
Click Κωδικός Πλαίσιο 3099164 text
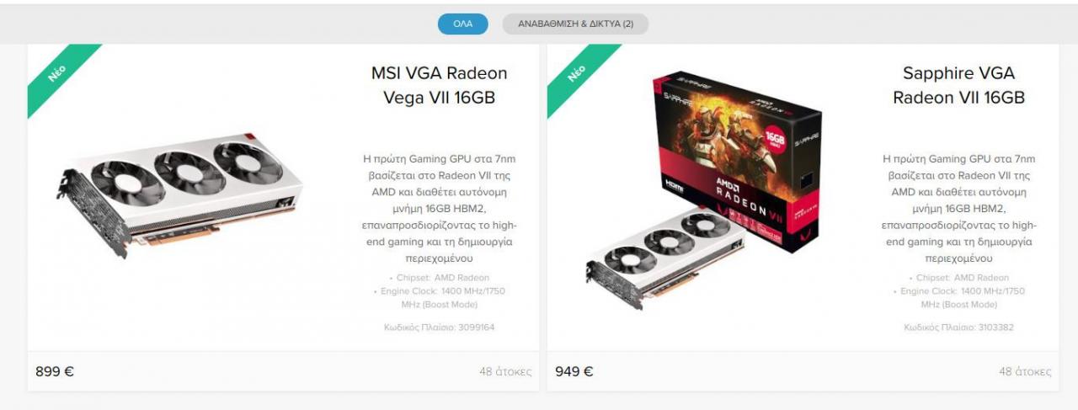pos(439,327)
